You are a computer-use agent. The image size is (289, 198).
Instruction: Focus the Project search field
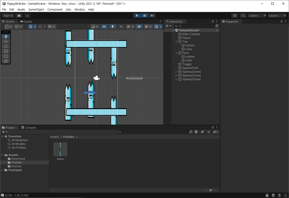point(153,132)
